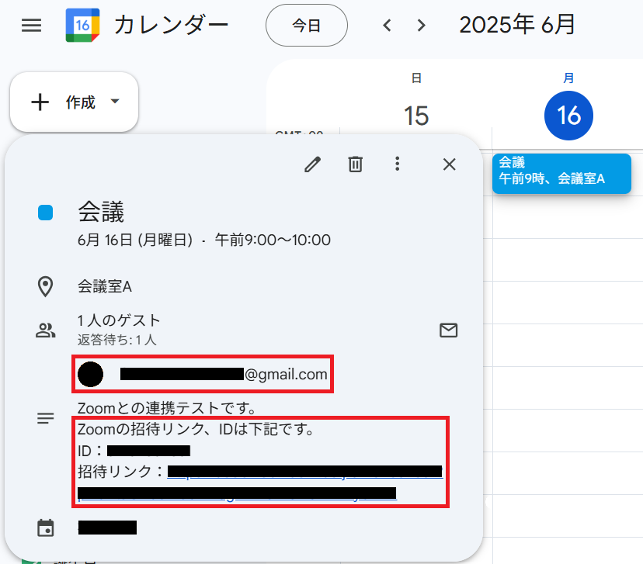643x564 pixels.
Task: Click the guest @gmail.com address
Action: 224,375
